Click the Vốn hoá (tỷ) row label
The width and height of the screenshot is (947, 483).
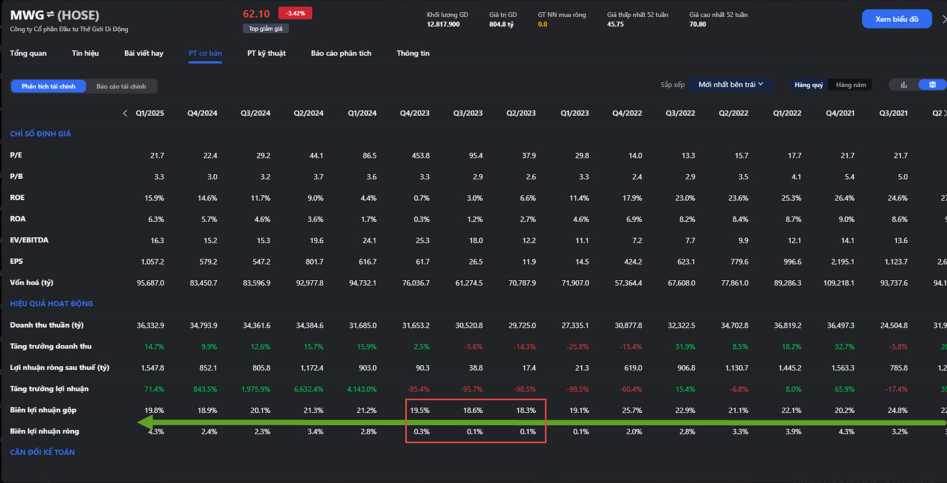coord(33,283)
